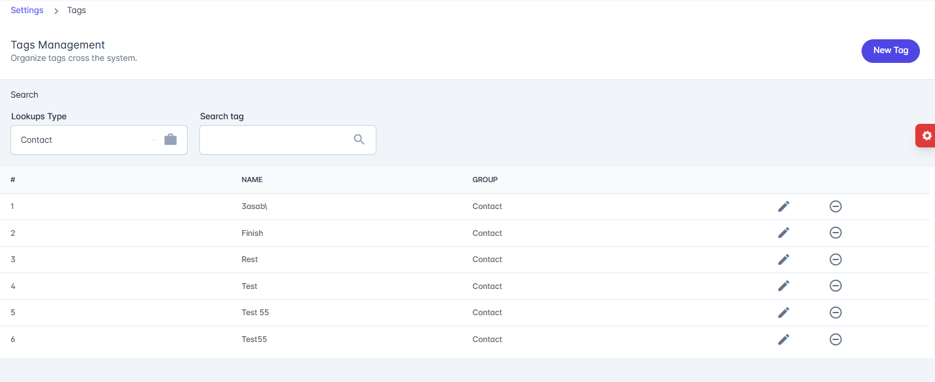The image size is (935, 382).
Task: Select the tag name Test 55
Action: 255,313
